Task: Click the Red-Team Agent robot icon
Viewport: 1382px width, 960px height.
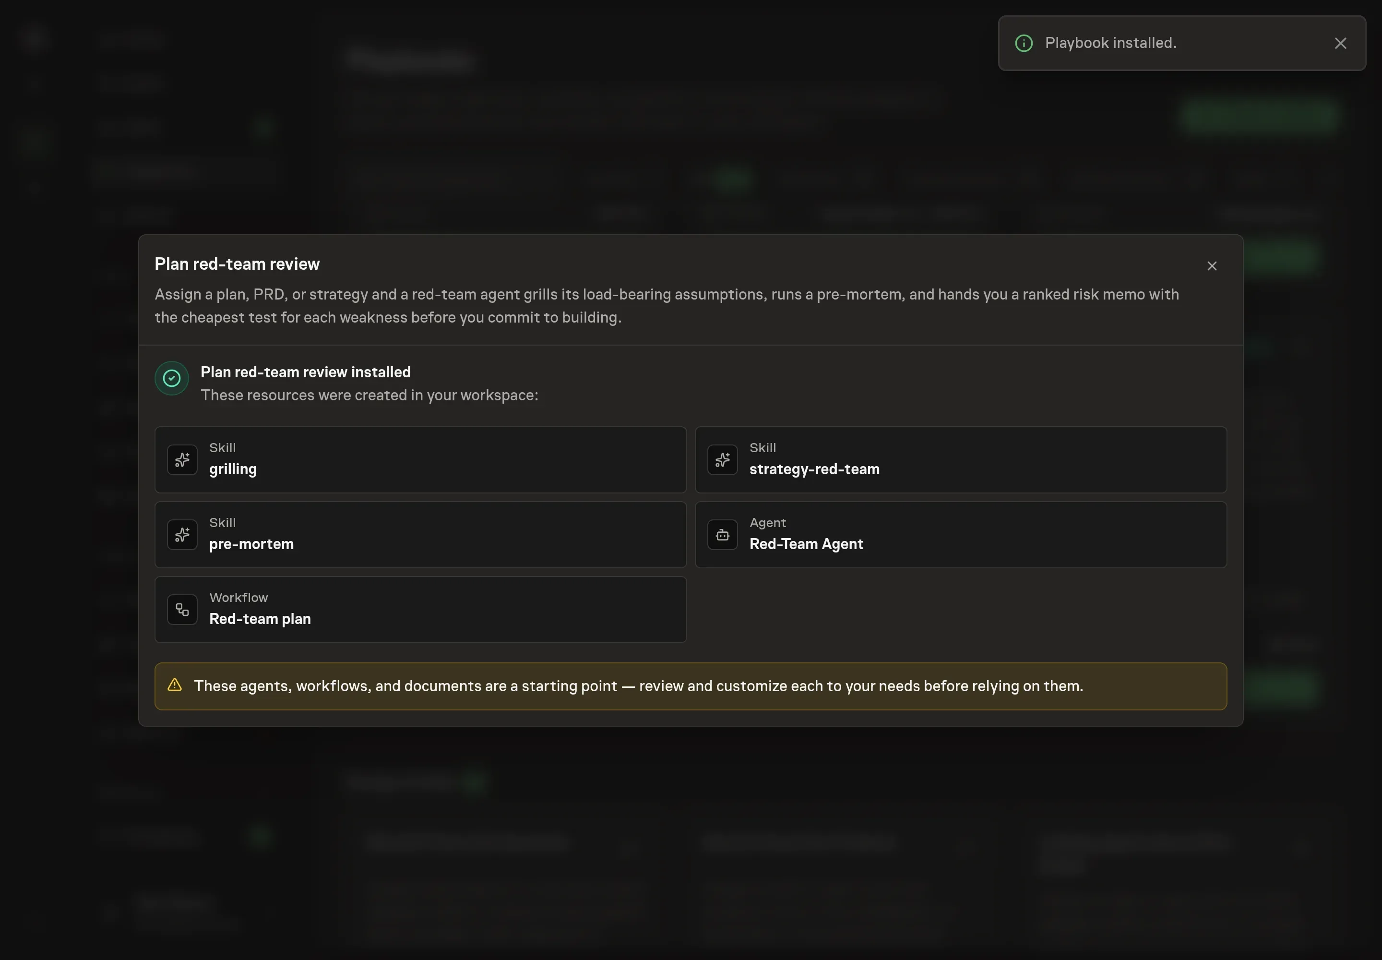Action: click(x=722, y=535)
